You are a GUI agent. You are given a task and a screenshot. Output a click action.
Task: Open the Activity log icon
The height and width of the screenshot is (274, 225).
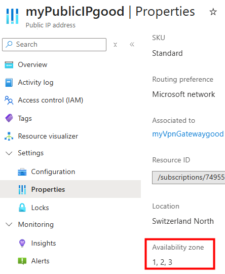(9, 83)
